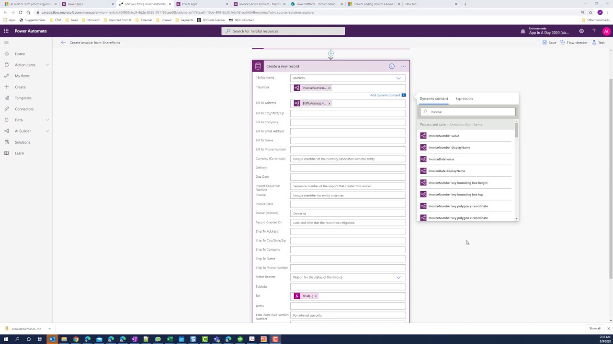Switch to the PowerPlatform Invoice Demo browser tab

tap(317, 4)
